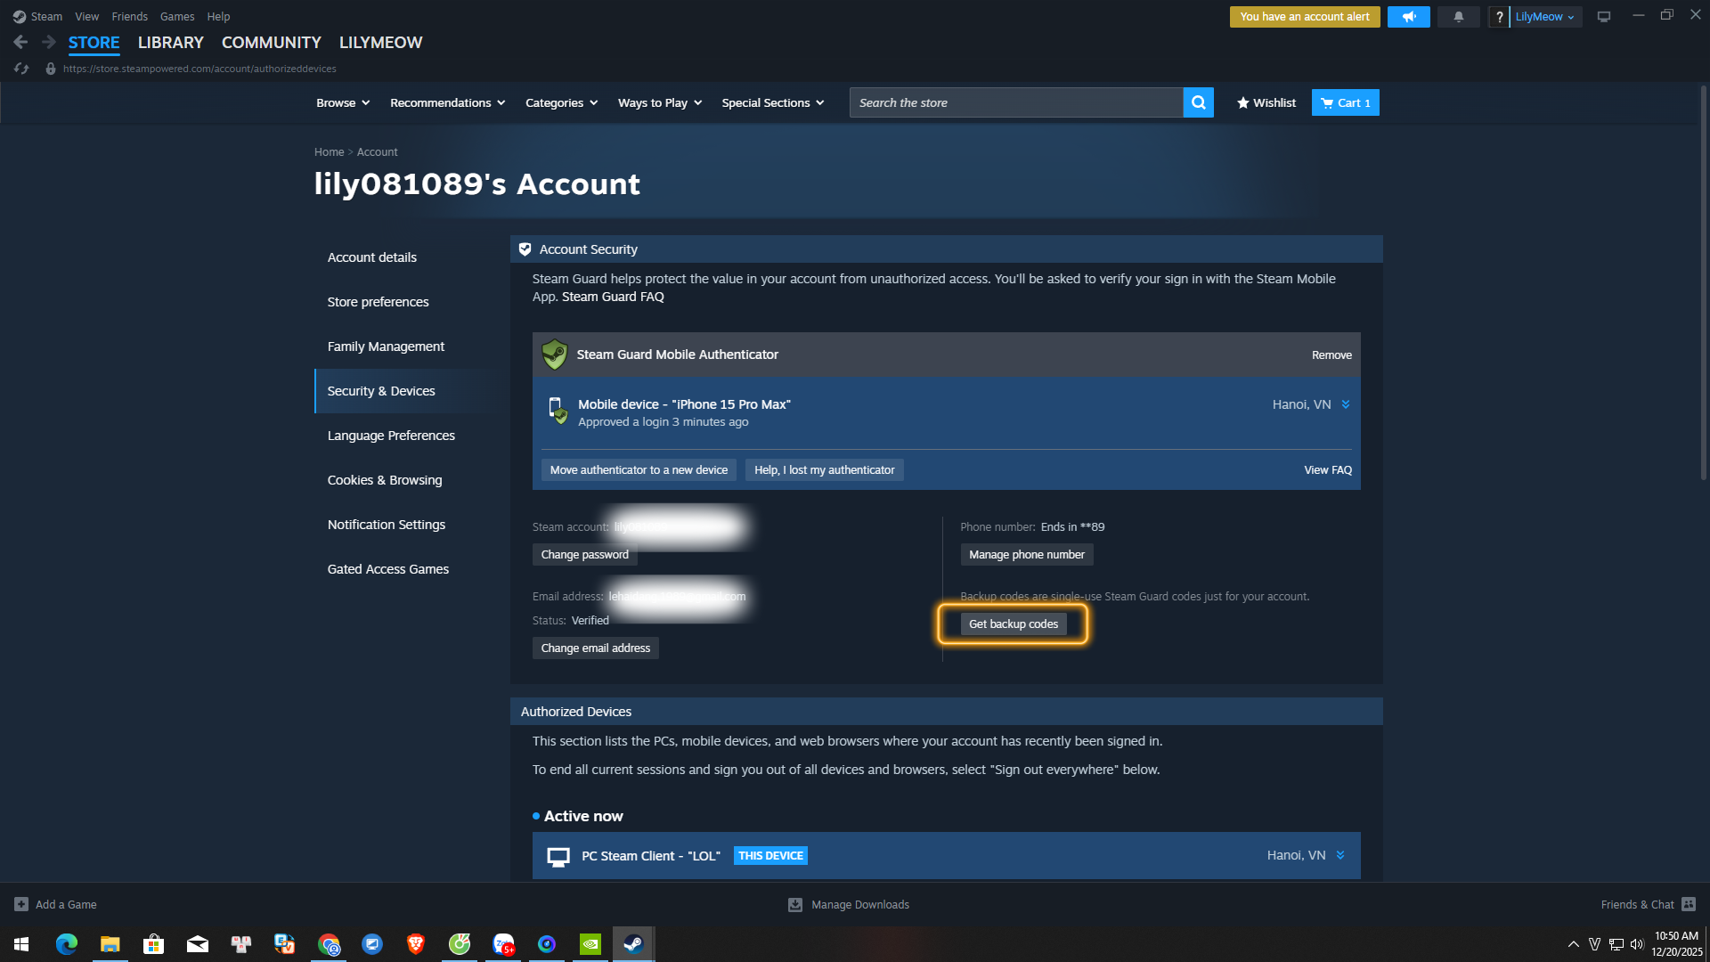Select Family Management in sidebar

pyautogui.click(x=386, y=346)
